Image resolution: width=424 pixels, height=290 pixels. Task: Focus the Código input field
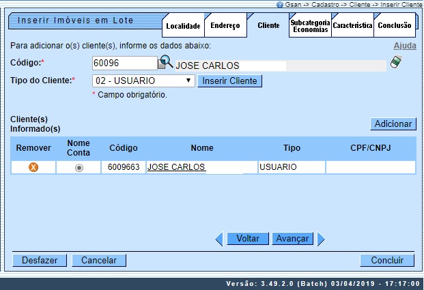point(125,63)
